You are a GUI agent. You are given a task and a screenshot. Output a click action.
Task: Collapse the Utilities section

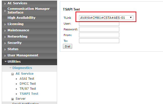click(14, 62)
